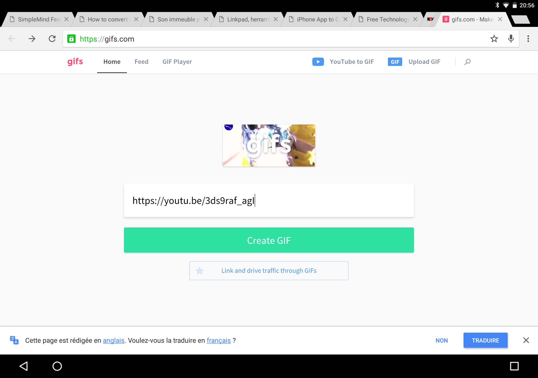The image size is (538, 378).
Task: Click the Upload GIF icon
Action: (x=394, y=61)
